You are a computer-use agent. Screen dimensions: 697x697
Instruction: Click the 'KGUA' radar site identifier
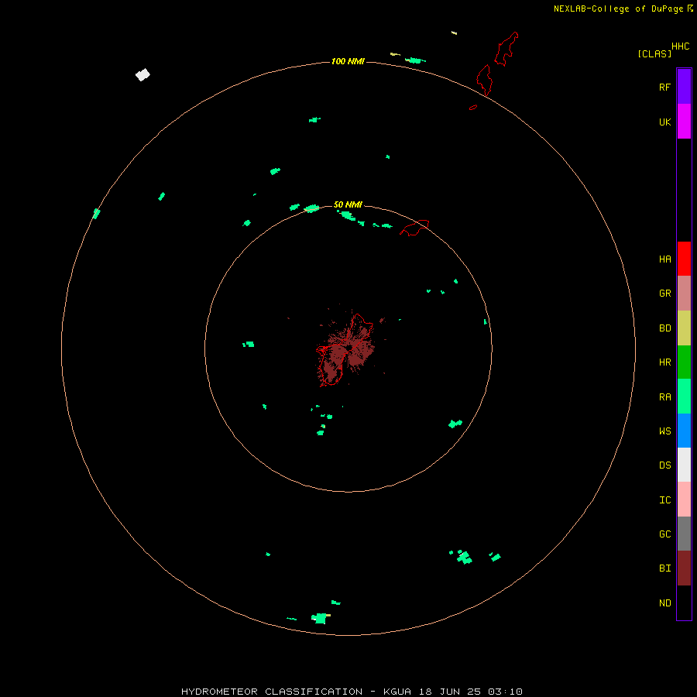397,692
